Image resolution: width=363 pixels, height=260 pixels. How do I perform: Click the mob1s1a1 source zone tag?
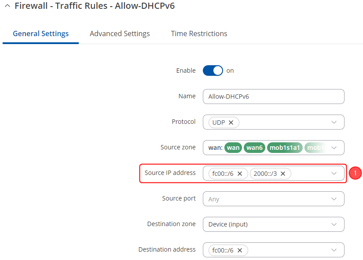coord(284,148)
